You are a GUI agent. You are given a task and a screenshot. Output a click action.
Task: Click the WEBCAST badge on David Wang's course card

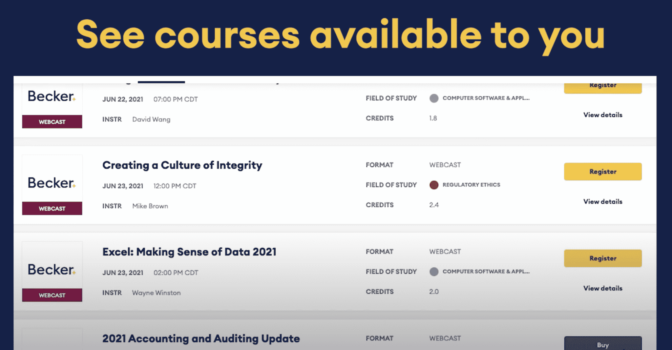[52, 122]
